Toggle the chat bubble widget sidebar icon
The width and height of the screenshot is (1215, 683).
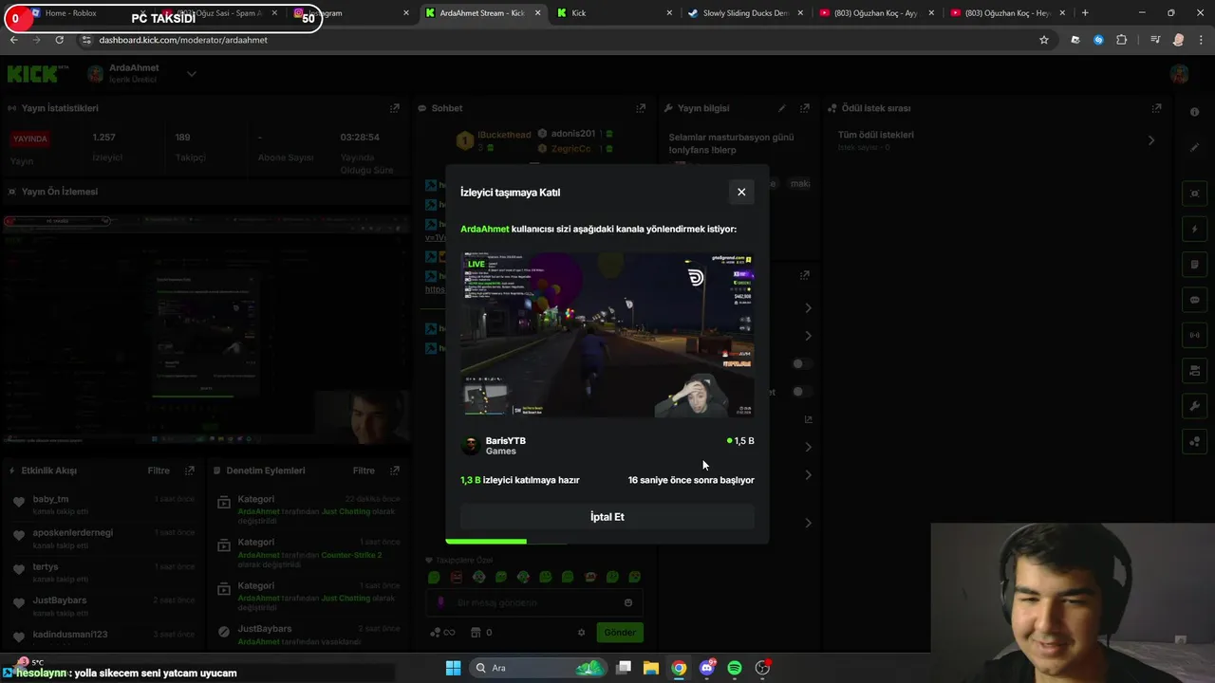[x=1194, y=300]
